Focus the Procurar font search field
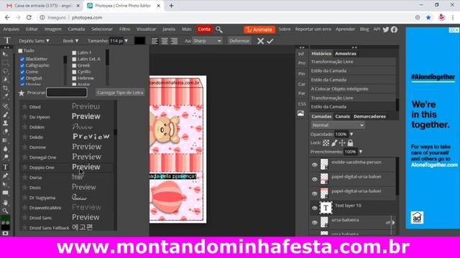 (67, 92)
